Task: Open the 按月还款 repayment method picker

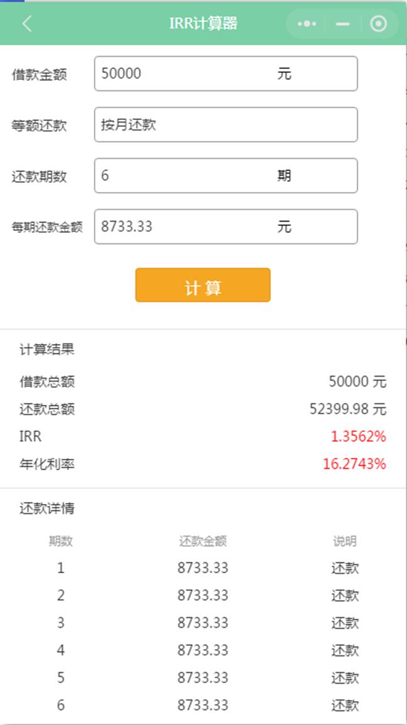Action: (x=226, y=124)
